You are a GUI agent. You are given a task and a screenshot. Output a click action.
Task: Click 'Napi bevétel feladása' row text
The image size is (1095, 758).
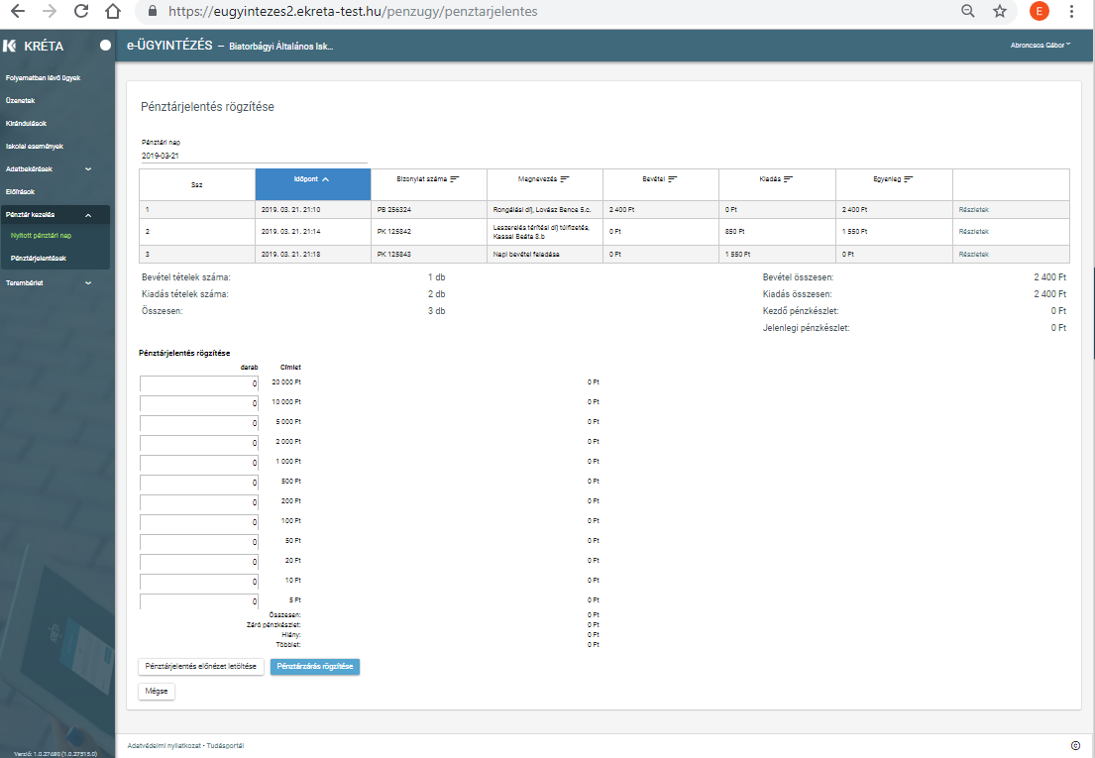tap(526, 255)
